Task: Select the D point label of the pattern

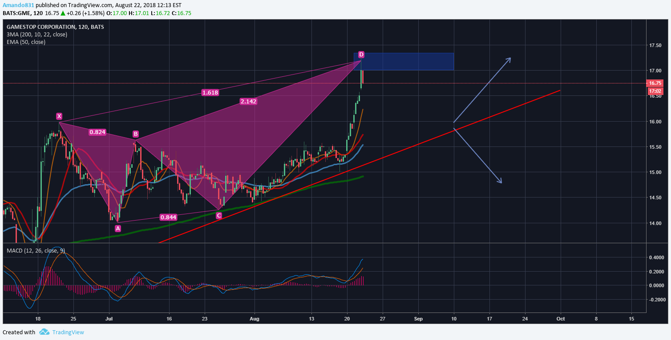Action: click(361, 54)
